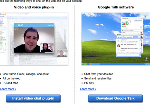Click Send files in Max's chat window
Viewport: 150px width, 104px height.
[x=128, y=37]
